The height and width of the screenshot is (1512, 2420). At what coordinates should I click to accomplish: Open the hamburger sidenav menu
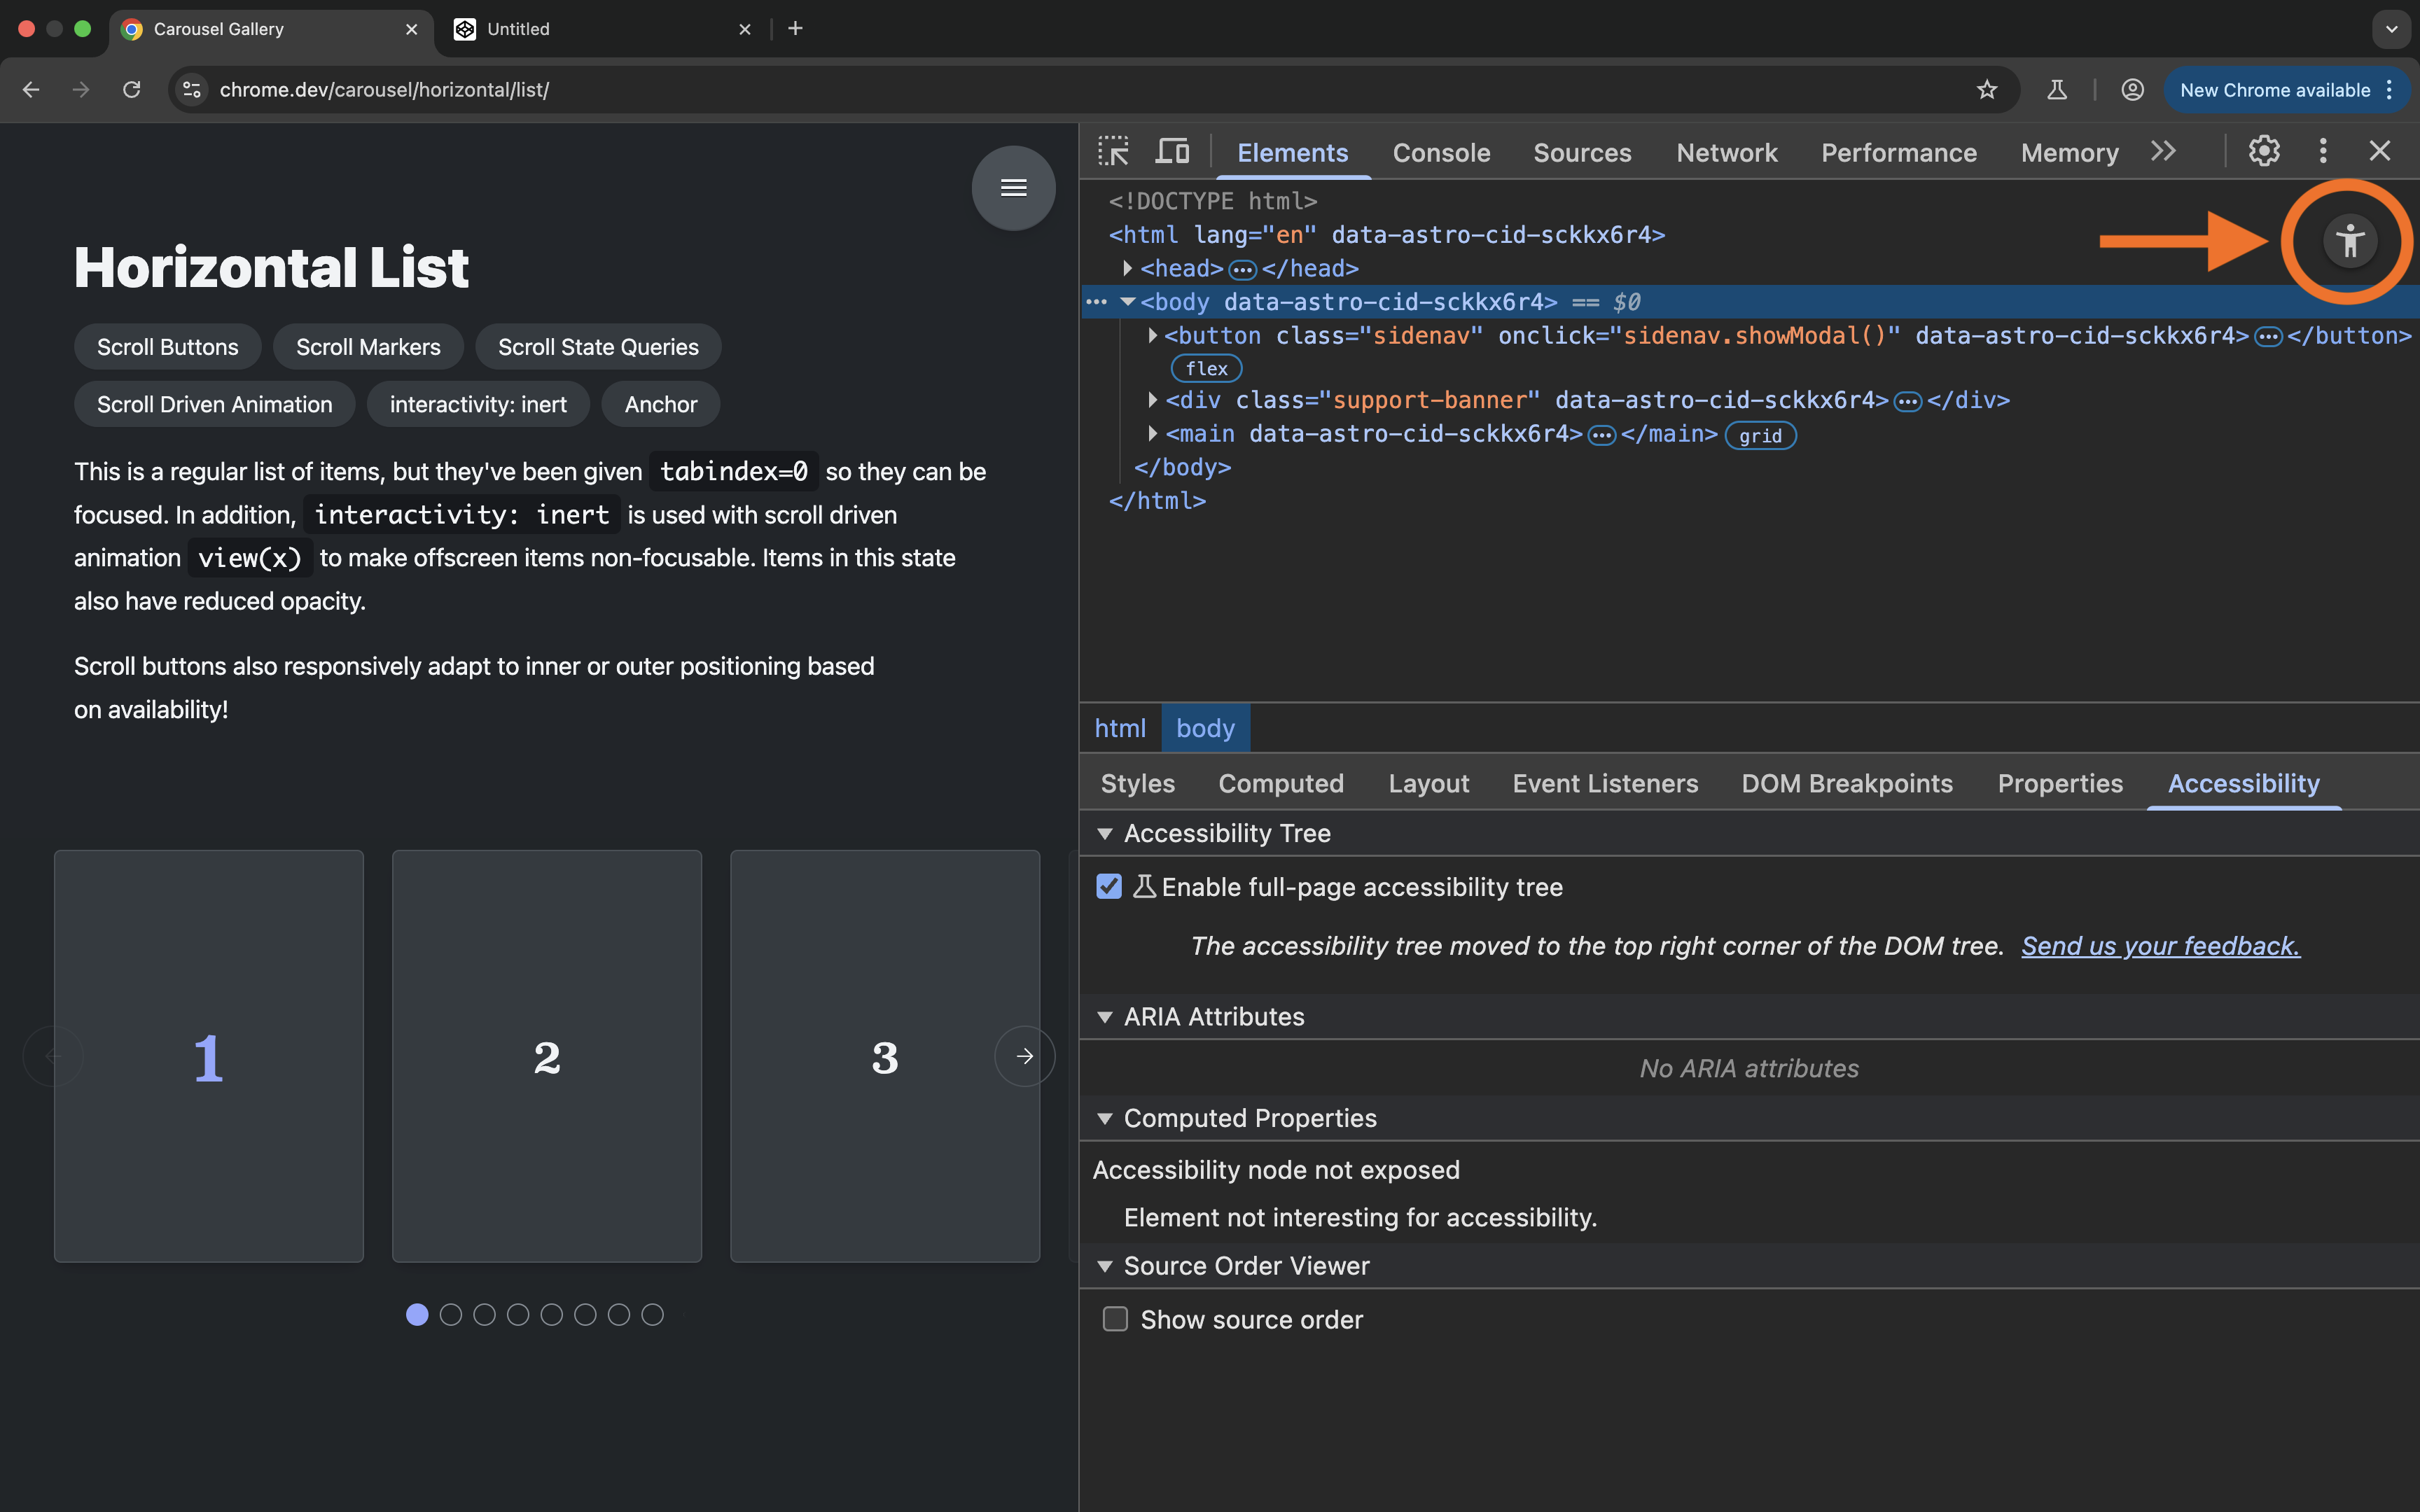coord(1013,188)
